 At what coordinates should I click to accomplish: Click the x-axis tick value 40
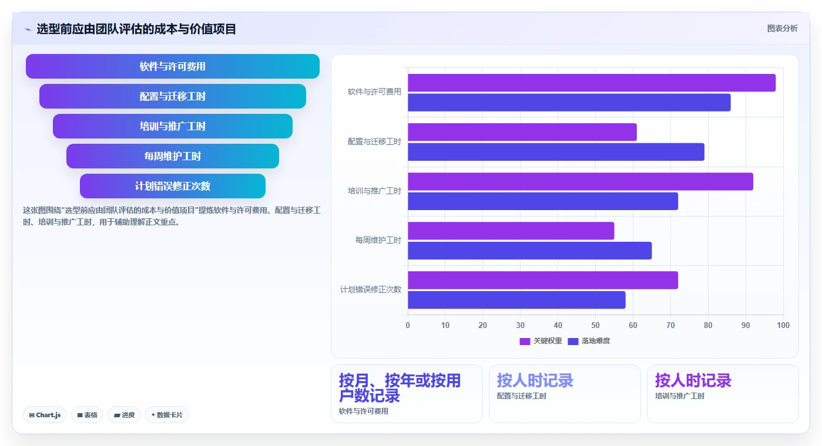tap(558, 325)
